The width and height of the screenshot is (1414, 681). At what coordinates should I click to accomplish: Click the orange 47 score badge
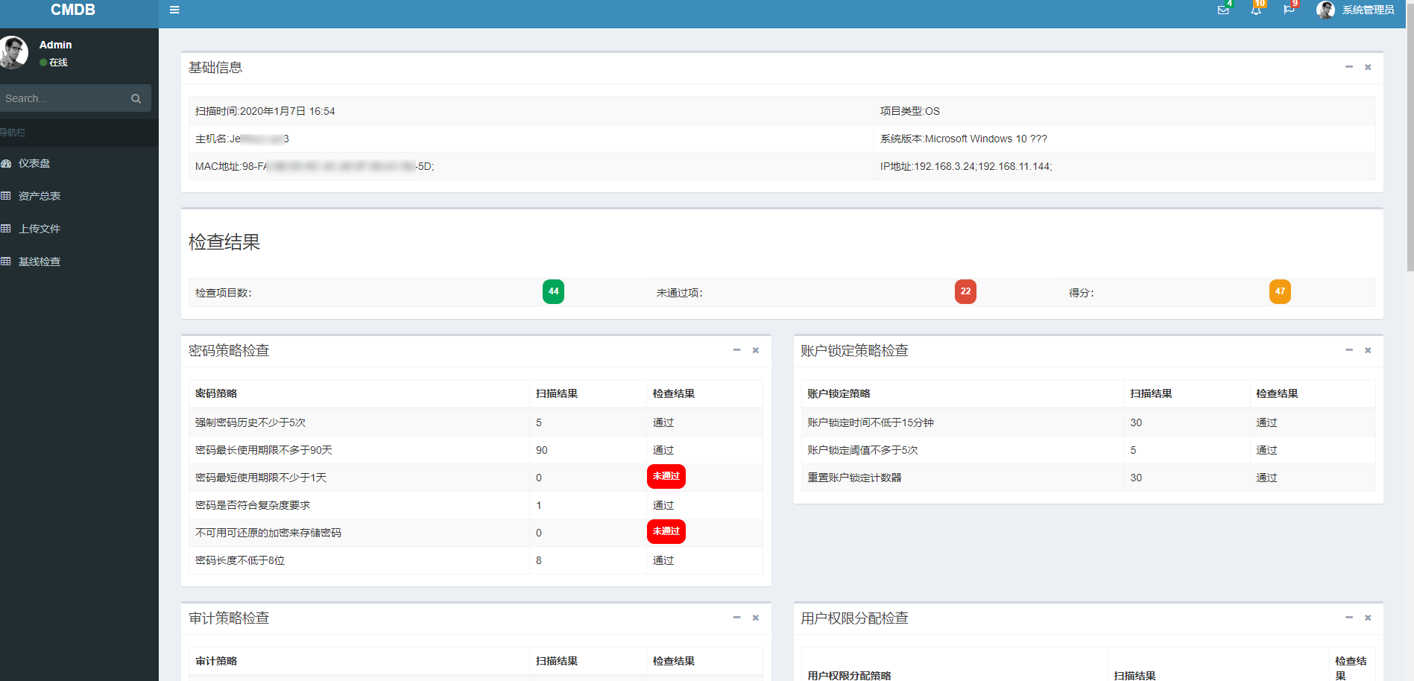pyautogui.click(x=1280, y=291)
